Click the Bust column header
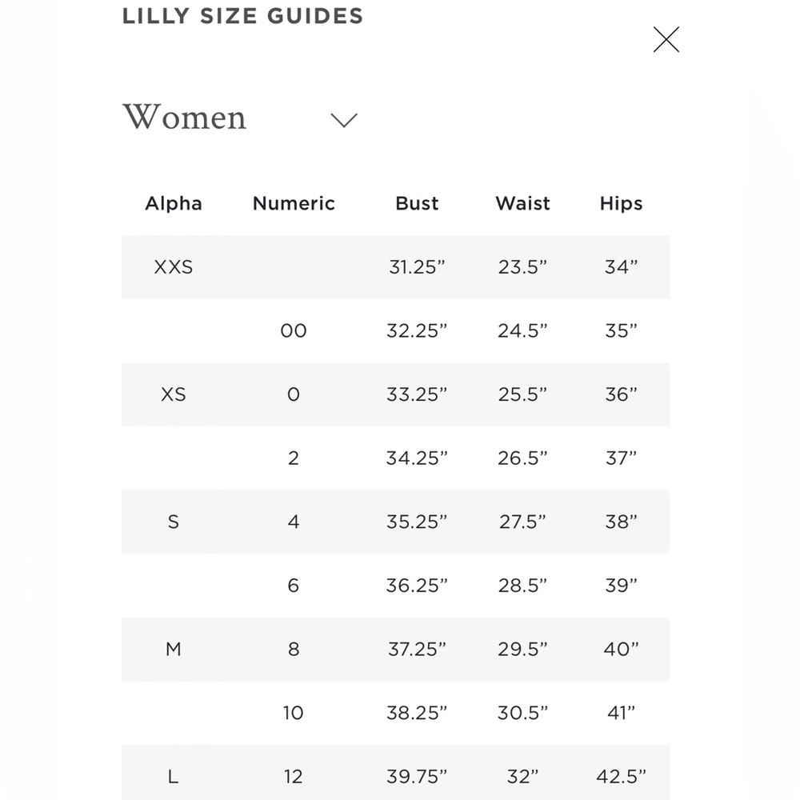This screenshot has width=800, height=800. [x=417, y=203]
